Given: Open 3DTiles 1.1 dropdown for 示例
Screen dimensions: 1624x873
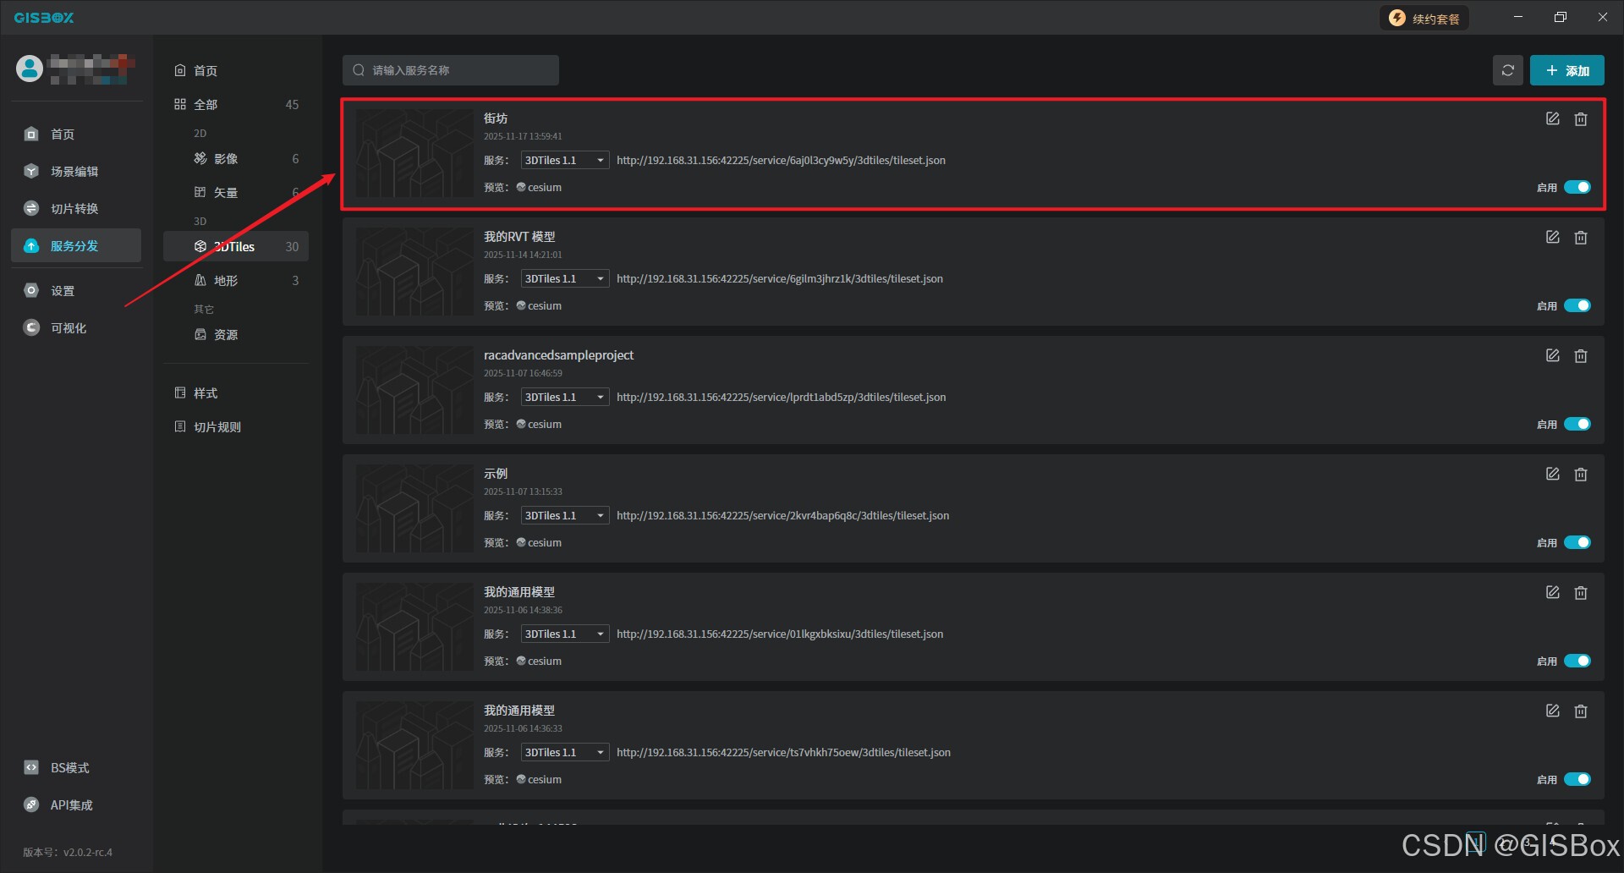Looking at the screenshot, I should [565, 515].
